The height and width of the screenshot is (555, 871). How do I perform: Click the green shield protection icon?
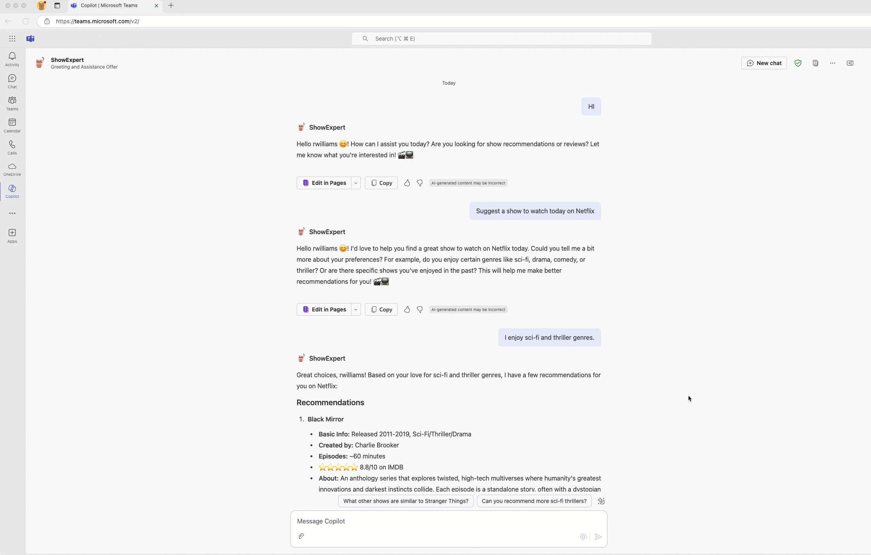pos(798,63)
